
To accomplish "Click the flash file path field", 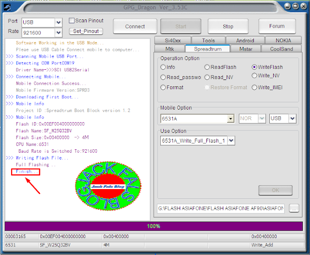I will click(221, 208).
